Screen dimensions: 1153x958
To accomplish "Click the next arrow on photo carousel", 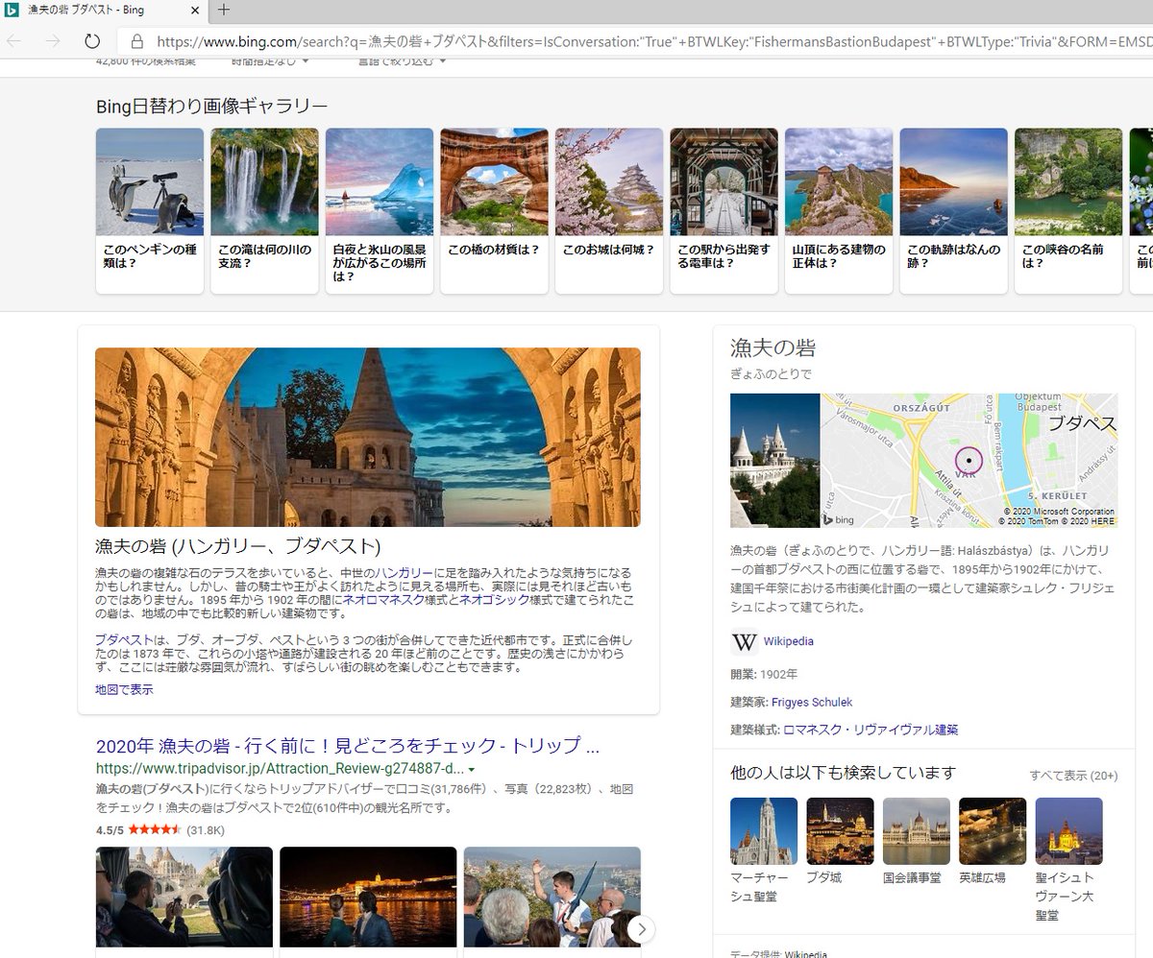I will pos(642,928).
